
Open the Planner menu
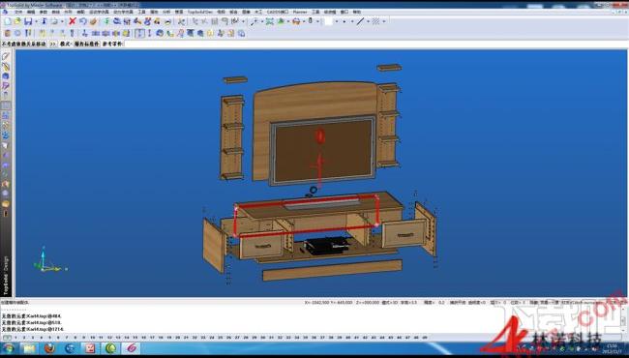coord(300,12)
